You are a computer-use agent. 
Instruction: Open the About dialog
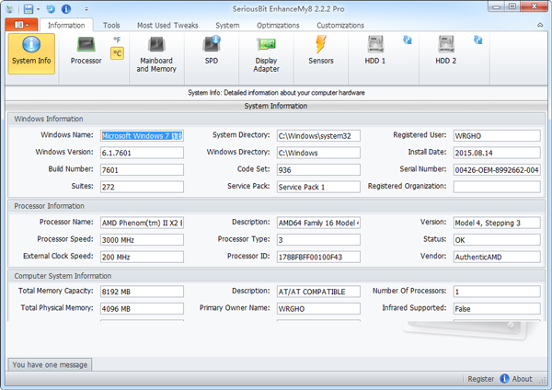tap(522, 379)
